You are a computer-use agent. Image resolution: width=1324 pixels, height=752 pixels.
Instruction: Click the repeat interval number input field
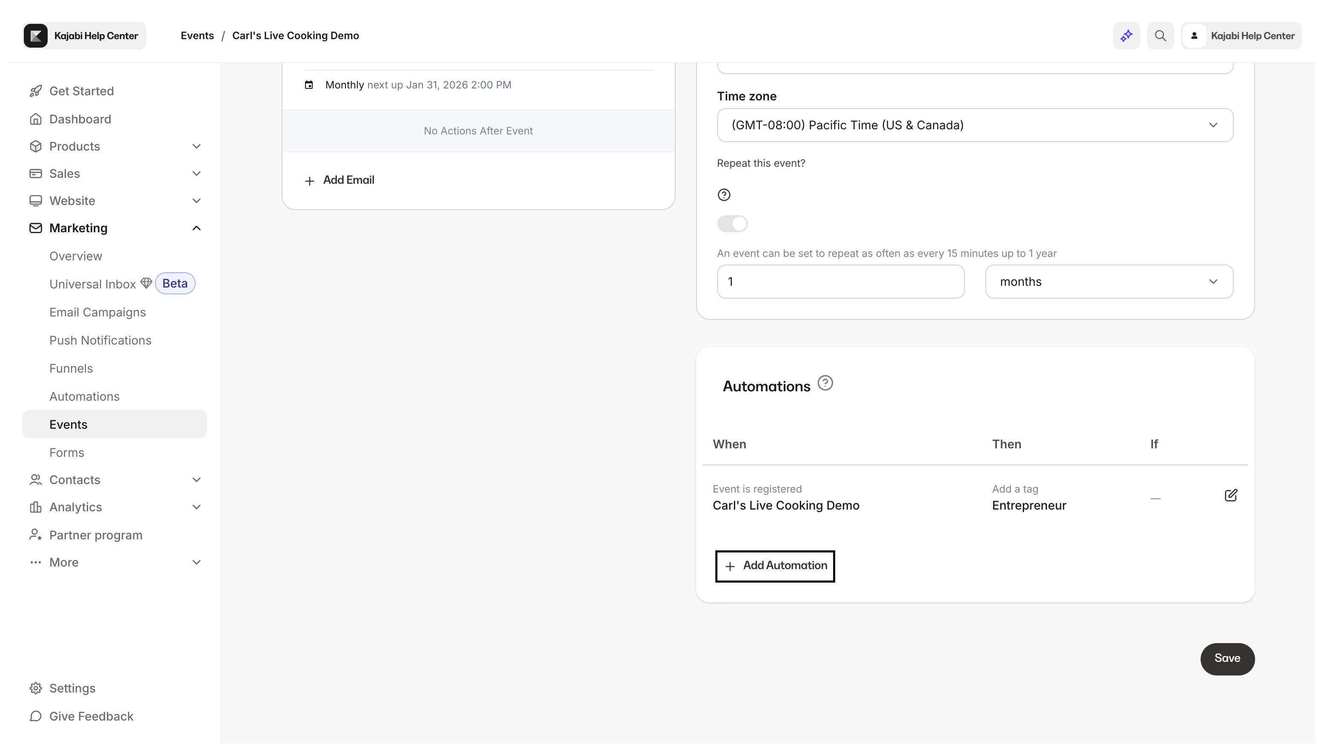840,282
